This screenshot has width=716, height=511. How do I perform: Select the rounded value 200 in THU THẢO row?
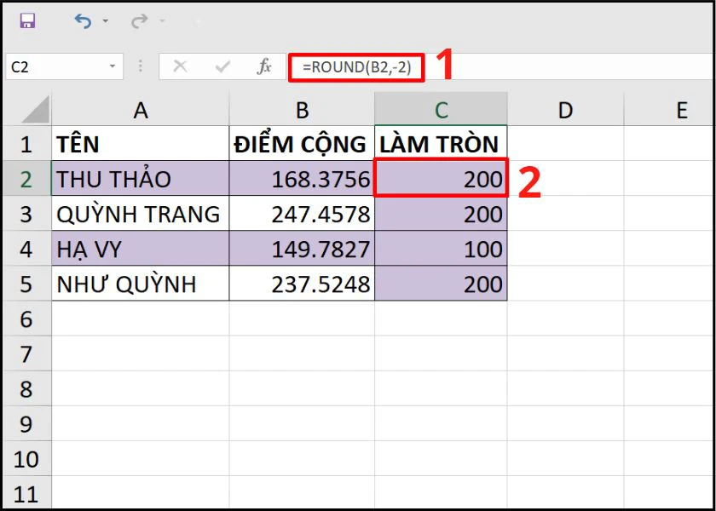441,178
